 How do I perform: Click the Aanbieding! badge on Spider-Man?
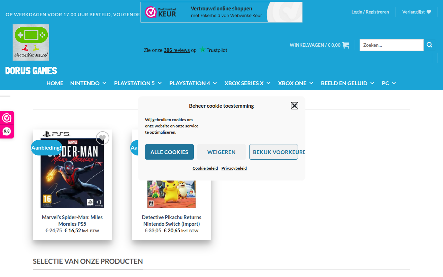(46, 148)
